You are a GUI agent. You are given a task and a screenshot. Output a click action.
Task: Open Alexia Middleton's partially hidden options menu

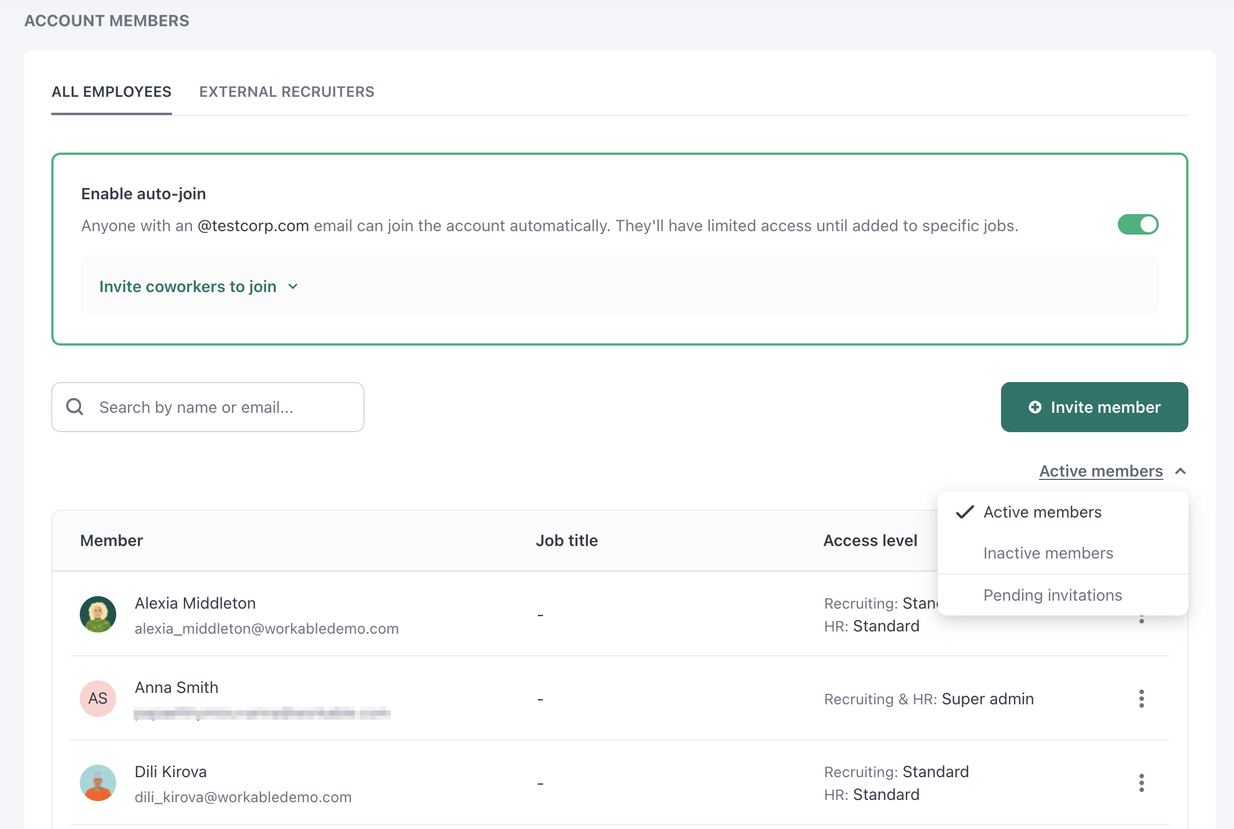[1141, 621]
